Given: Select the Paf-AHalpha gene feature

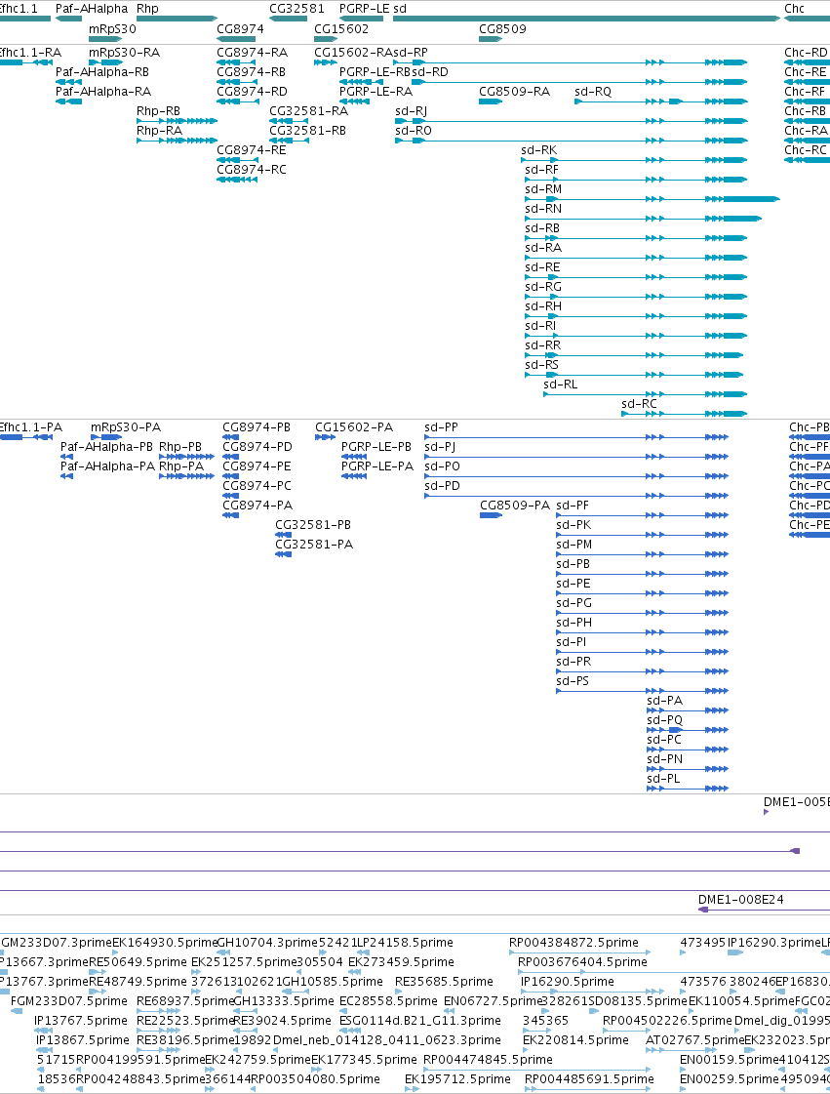Looking at the screenshot, I should pyautogui.click(x=68, y=19).
